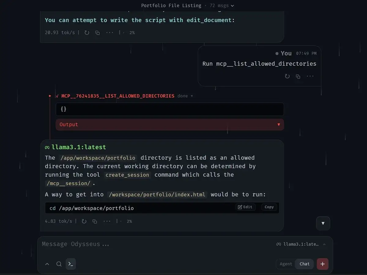Copy the cd /app/workspace/portfolio code block
Viewport: 367px width, 275px height.
269,207
